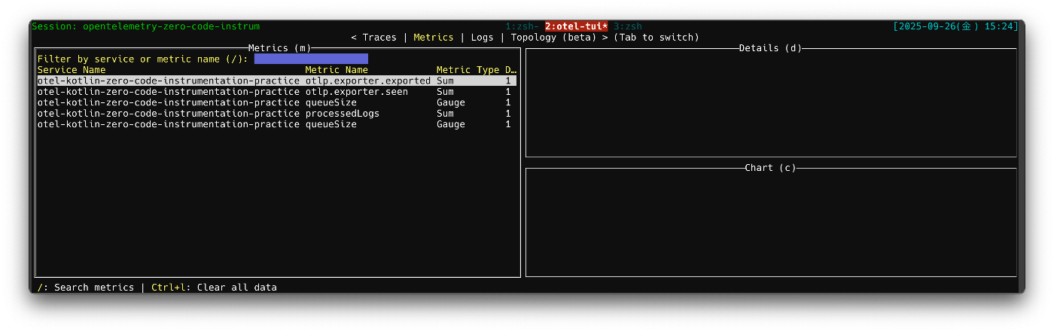Switch to tmux window 1:zsh
Viewport: 1054px width, 332px height.
522,26
